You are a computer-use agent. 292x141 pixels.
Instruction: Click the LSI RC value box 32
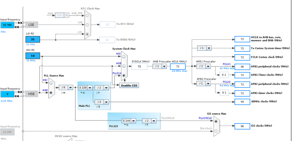(x=32, y=39)
